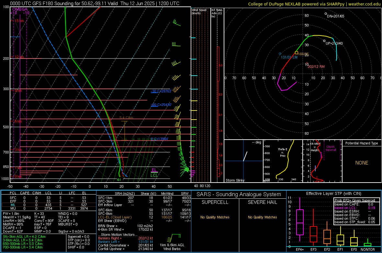Click the Prob EF2+ Given Supercell heading
This screenshot has width=382, height=253.
354,200
